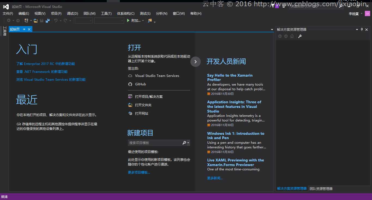Open the 窗口(W) menu

179,14
